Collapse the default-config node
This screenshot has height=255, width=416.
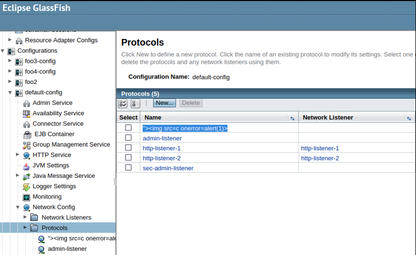10,93
